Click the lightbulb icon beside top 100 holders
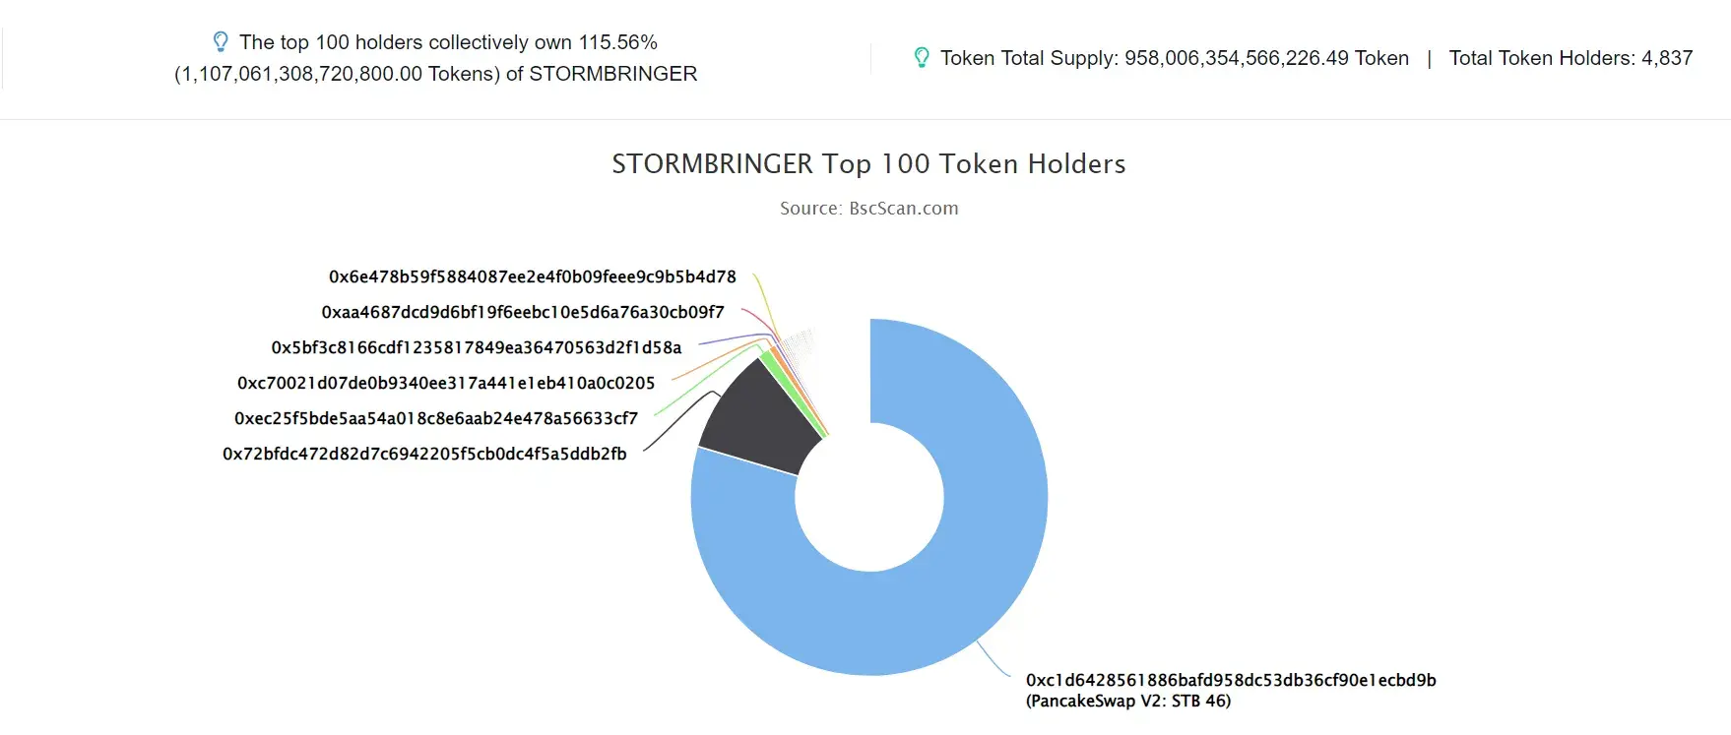 221,42
